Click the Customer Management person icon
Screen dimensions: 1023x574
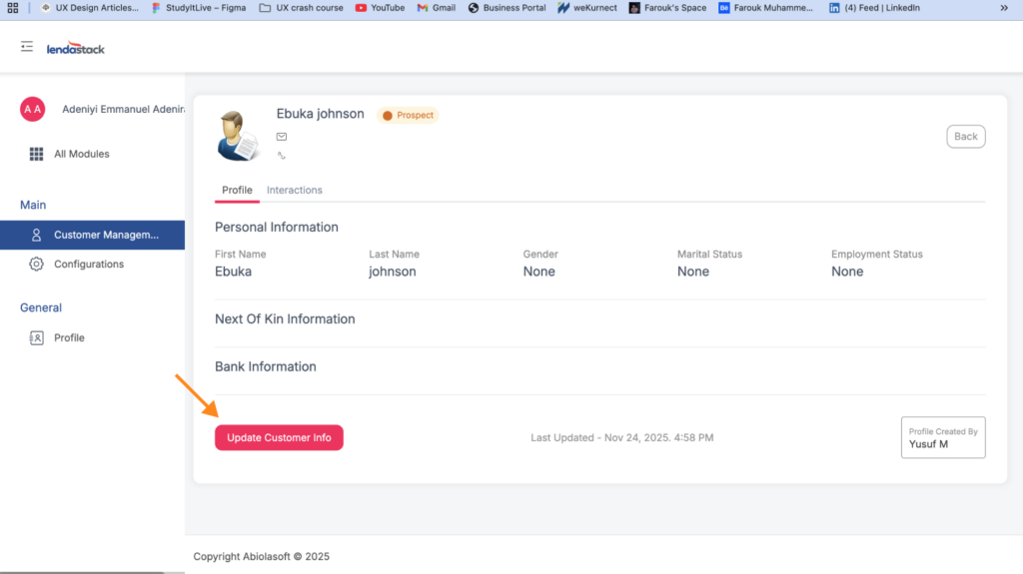37,236
